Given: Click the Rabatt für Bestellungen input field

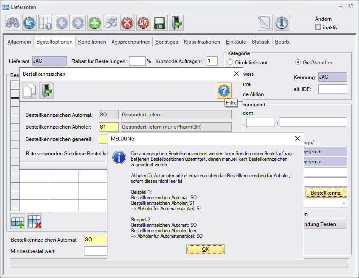Looking at the screenshot, I should pyautogui.click(x=137, y=61).
